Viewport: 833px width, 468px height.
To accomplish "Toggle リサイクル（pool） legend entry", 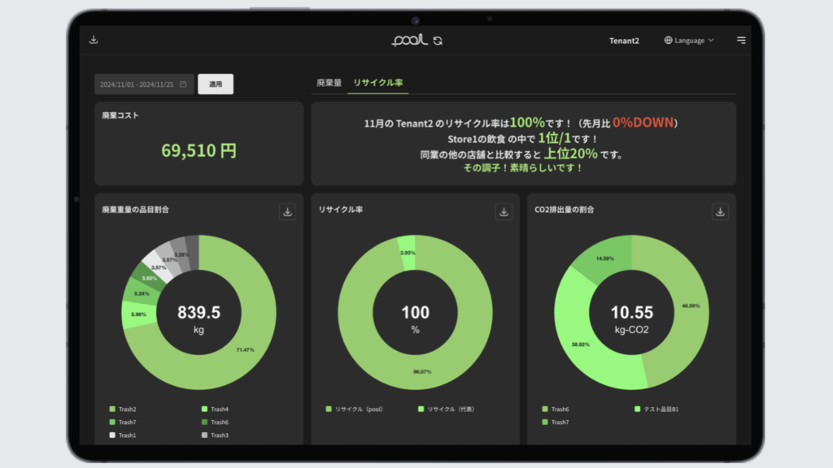I will pyautogui.click(x=355, y=409).
